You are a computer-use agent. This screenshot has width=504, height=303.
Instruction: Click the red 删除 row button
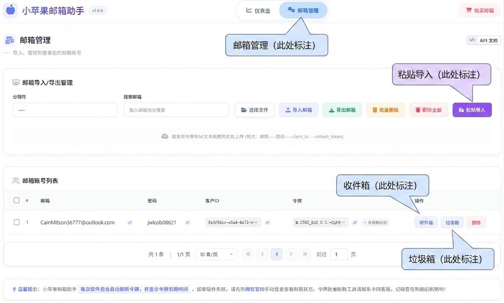pos(476,222)
